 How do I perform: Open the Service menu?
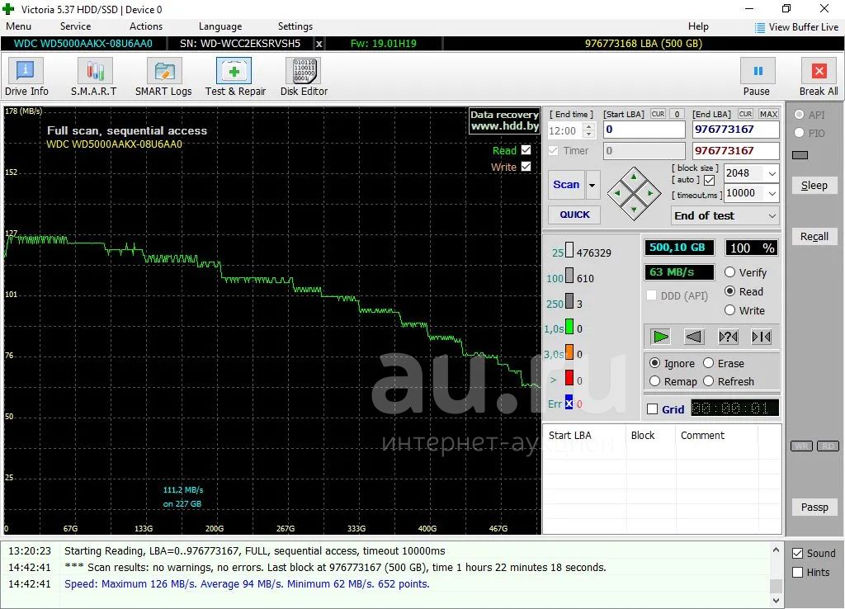75,26
